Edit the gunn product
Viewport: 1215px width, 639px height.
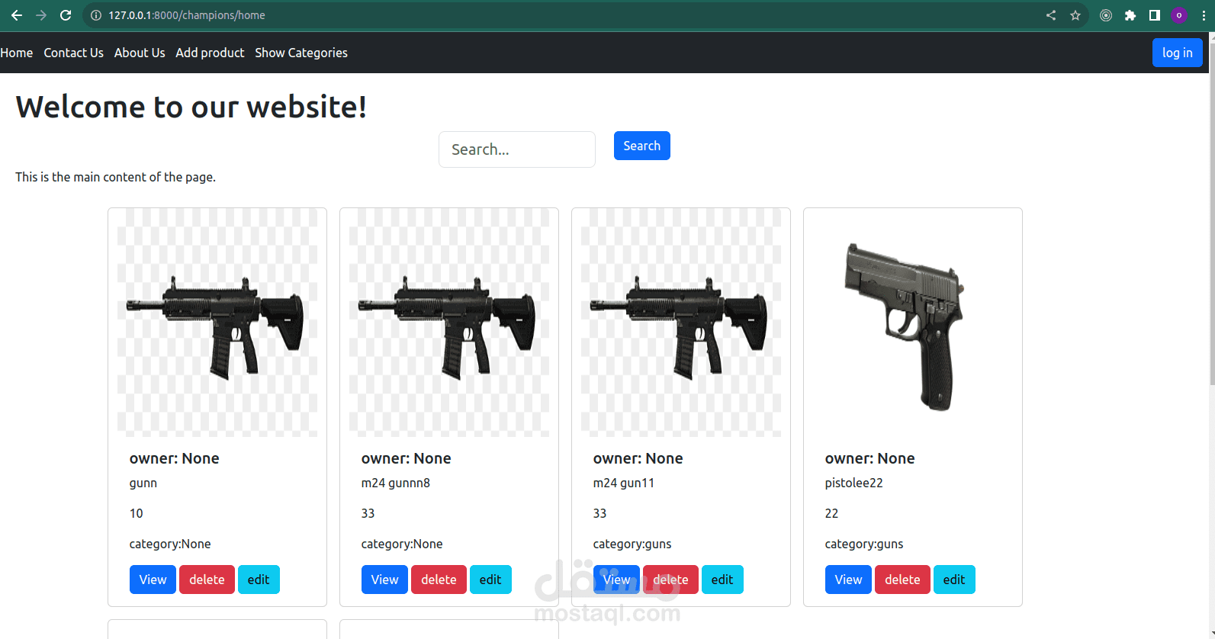pyautogui.click(x=259, y=580)
